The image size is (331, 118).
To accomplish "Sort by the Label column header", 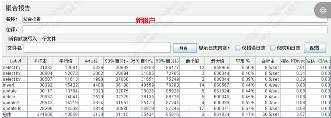I will point(15,61).
